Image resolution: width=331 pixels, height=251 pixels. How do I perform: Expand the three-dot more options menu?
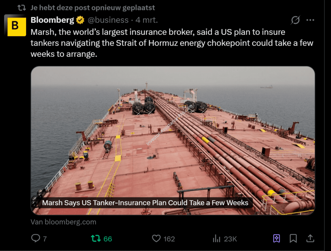pos(310,20)
